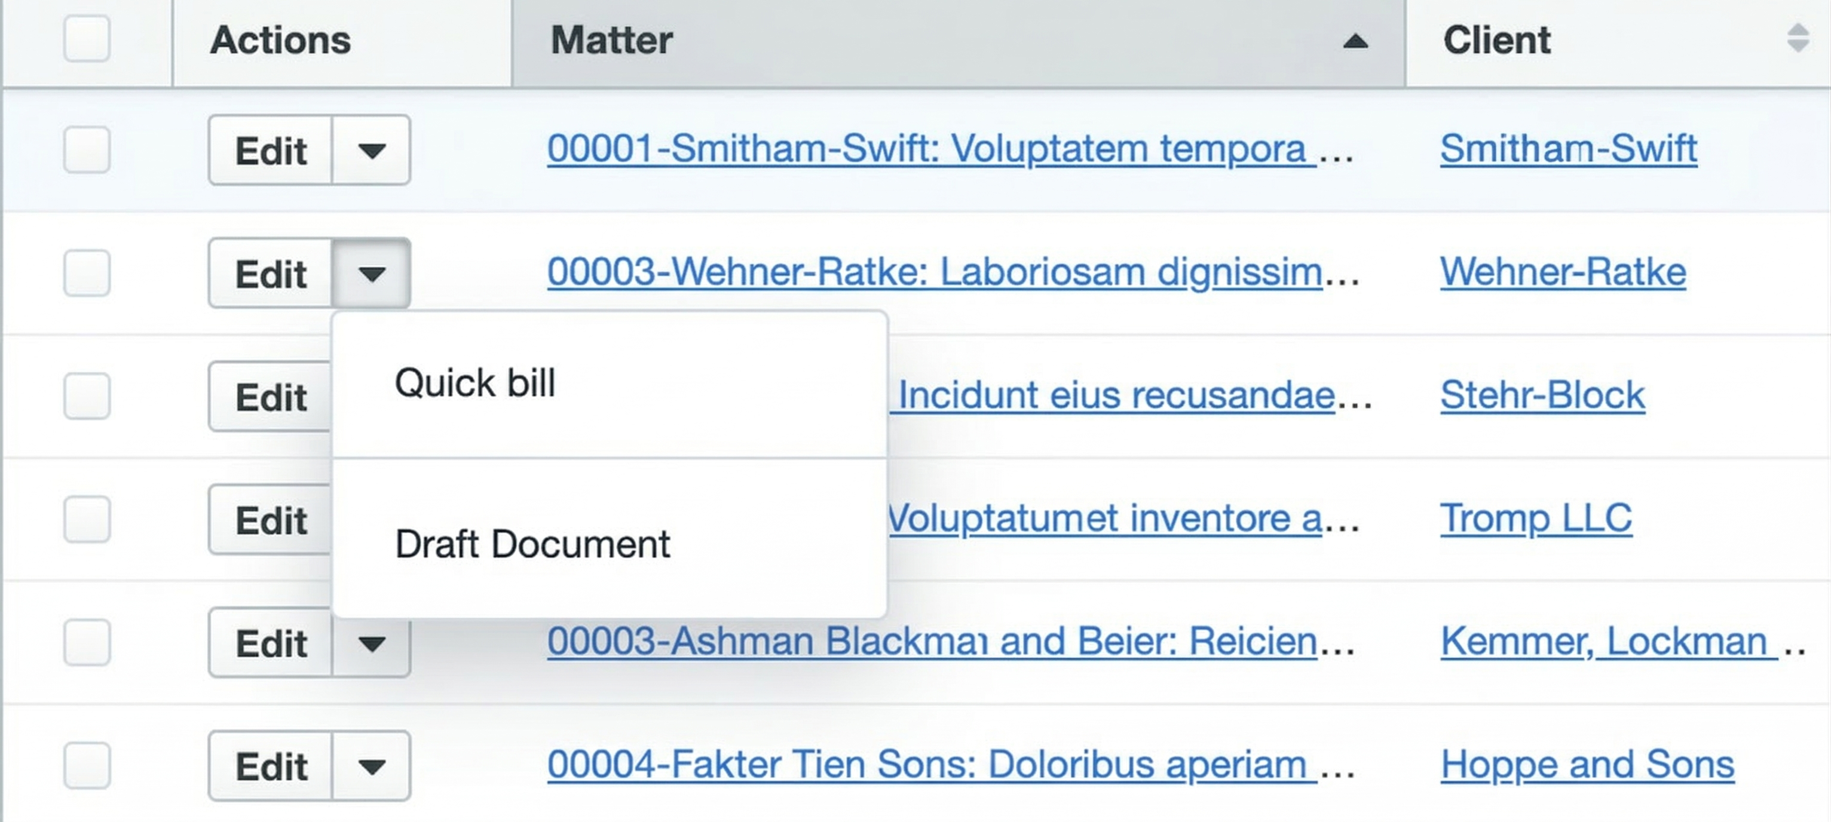Check the Smitham-Swift matter row checkbox
The height and width of the screenshot is (822, 1831).
click(x=87, y=149)
